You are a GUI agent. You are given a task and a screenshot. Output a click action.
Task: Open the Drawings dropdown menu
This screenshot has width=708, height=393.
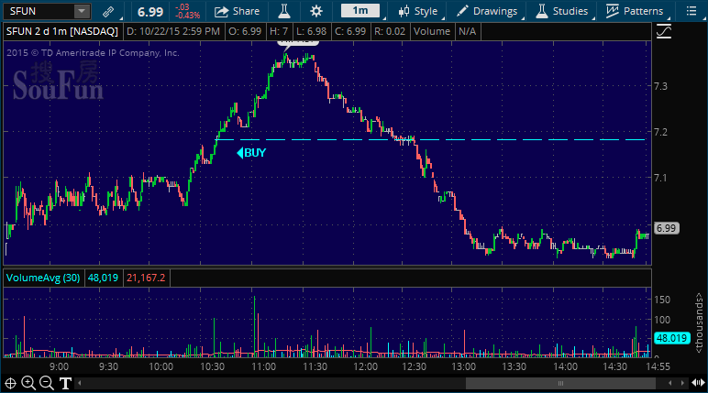pos(487,11)
